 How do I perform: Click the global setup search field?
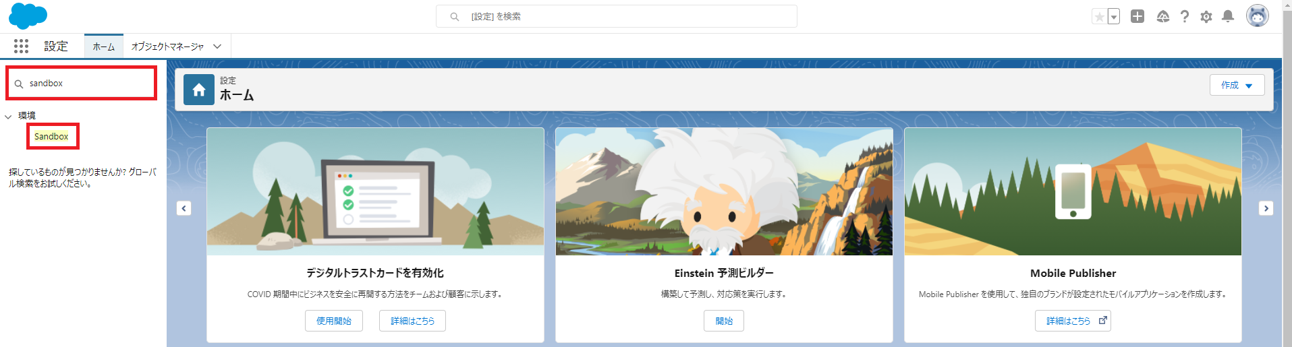[x=616, y=16]
